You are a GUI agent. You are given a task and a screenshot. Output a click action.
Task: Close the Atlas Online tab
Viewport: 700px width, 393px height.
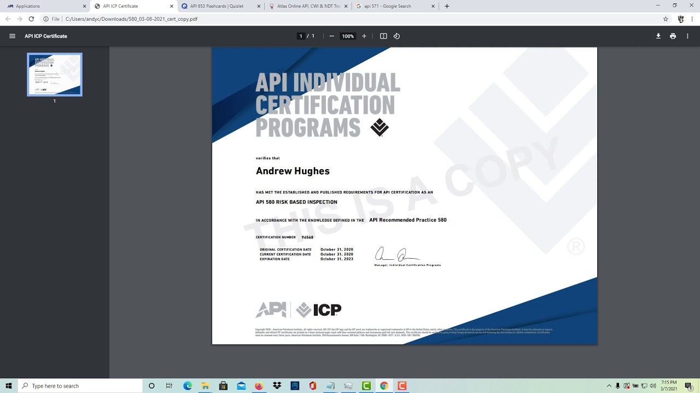(346, 6)
